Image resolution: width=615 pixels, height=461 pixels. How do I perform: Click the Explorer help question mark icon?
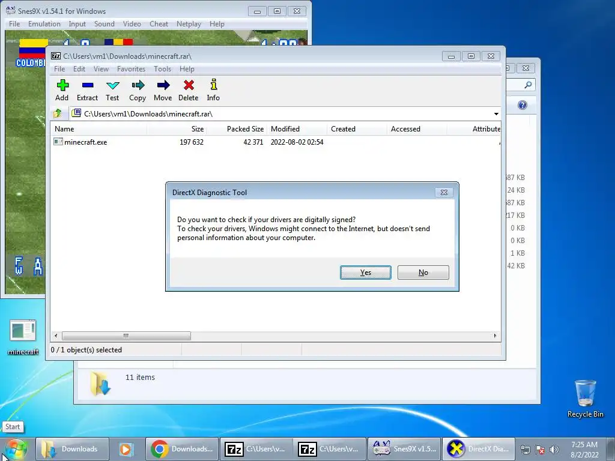522,105
